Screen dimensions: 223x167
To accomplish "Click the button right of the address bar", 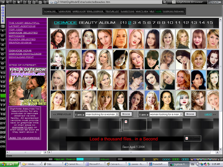I will pyautogui.click(x=165, y=2).
